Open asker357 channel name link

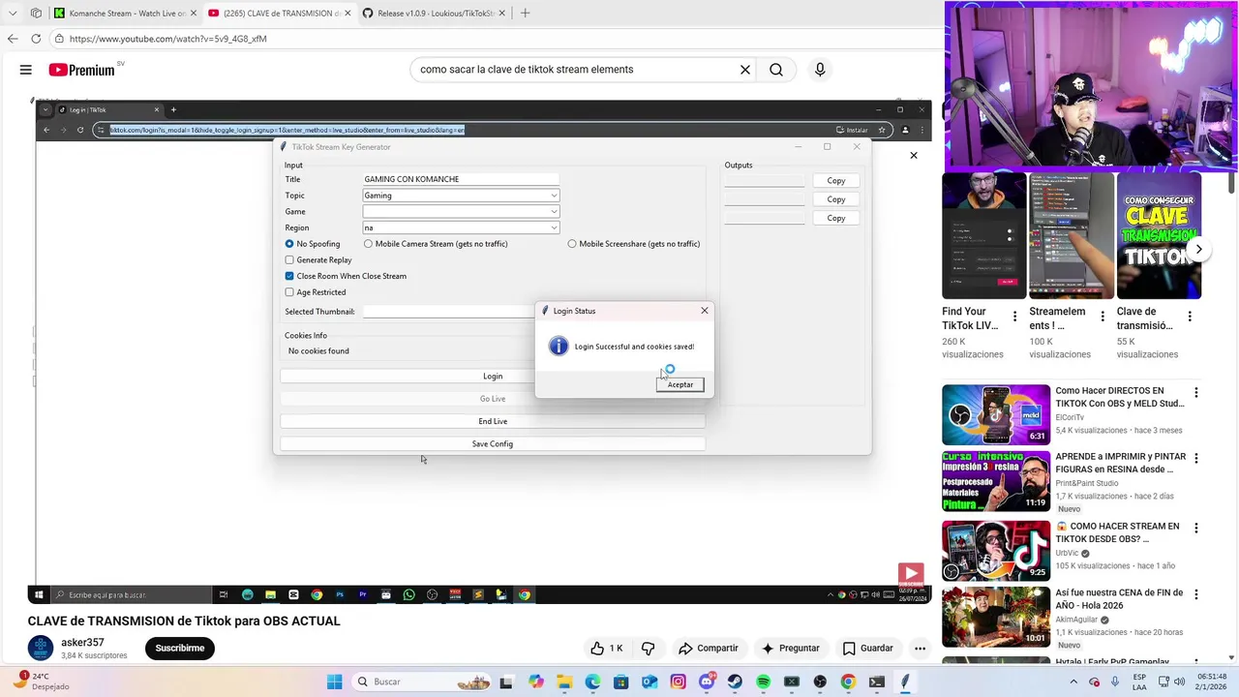(82, 642)
